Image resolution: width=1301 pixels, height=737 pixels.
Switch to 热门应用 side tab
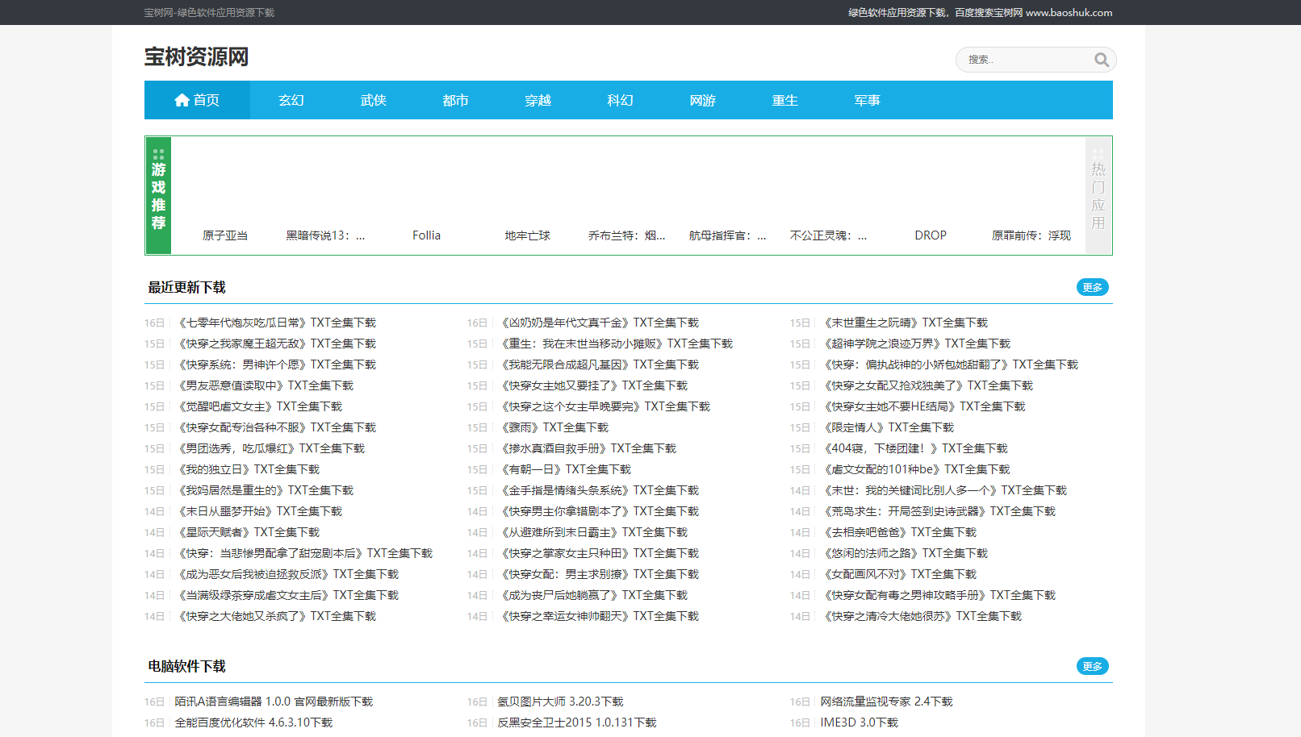point(1098,195)
